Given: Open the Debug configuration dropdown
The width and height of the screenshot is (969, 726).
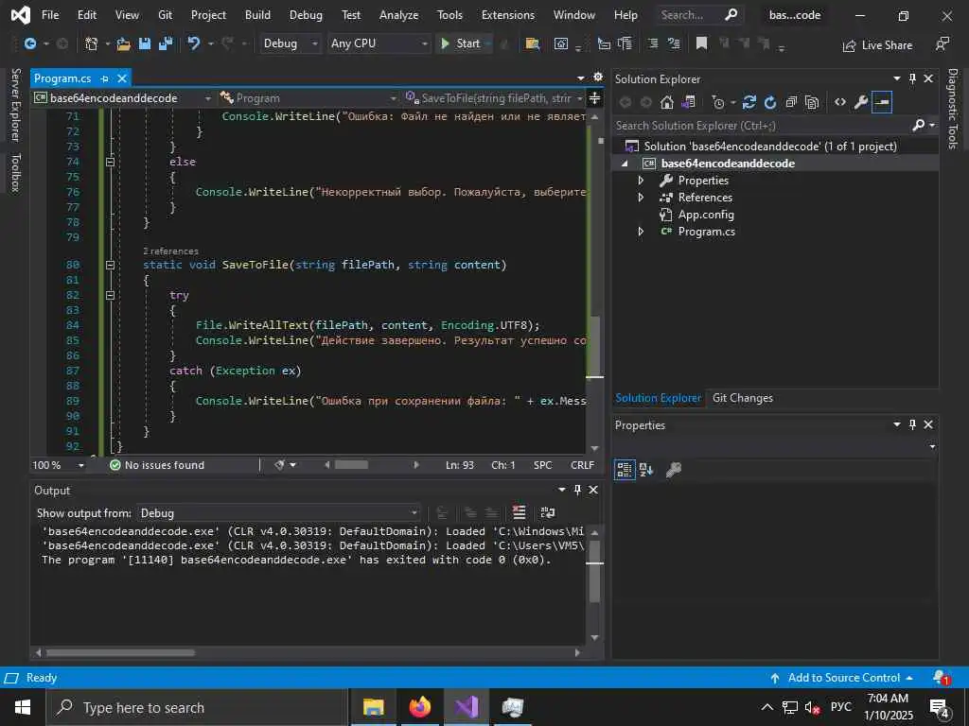Looking at the screenshot, I should [x=290, y=43].
